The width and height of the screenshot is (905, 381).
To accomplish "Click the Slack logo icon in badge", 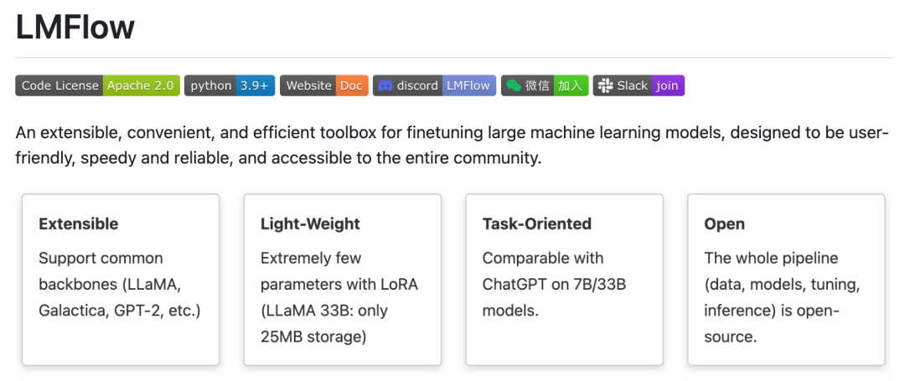I will tap(605, 85).
